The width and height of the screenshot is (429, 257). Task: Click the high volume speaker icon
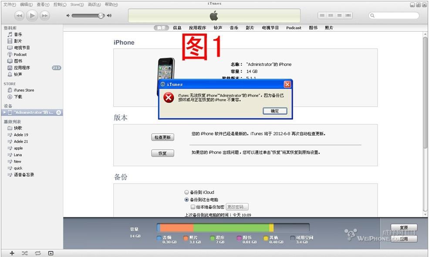click(x=109, y=16)
